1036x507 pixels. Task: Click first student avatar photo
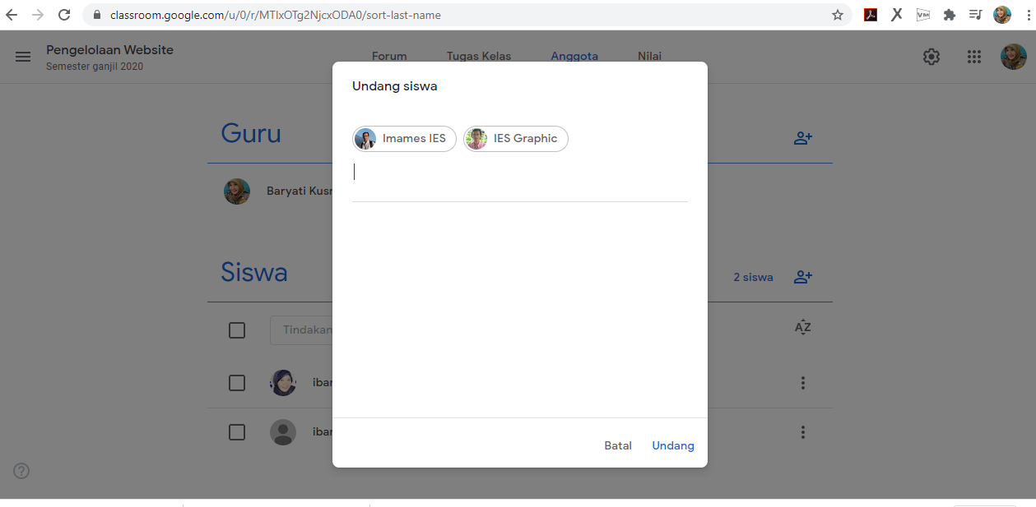tap(283, 383)
